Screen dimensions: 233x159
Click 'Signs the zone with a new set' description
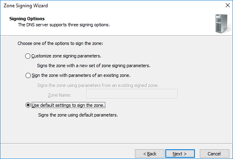point(94,66)
